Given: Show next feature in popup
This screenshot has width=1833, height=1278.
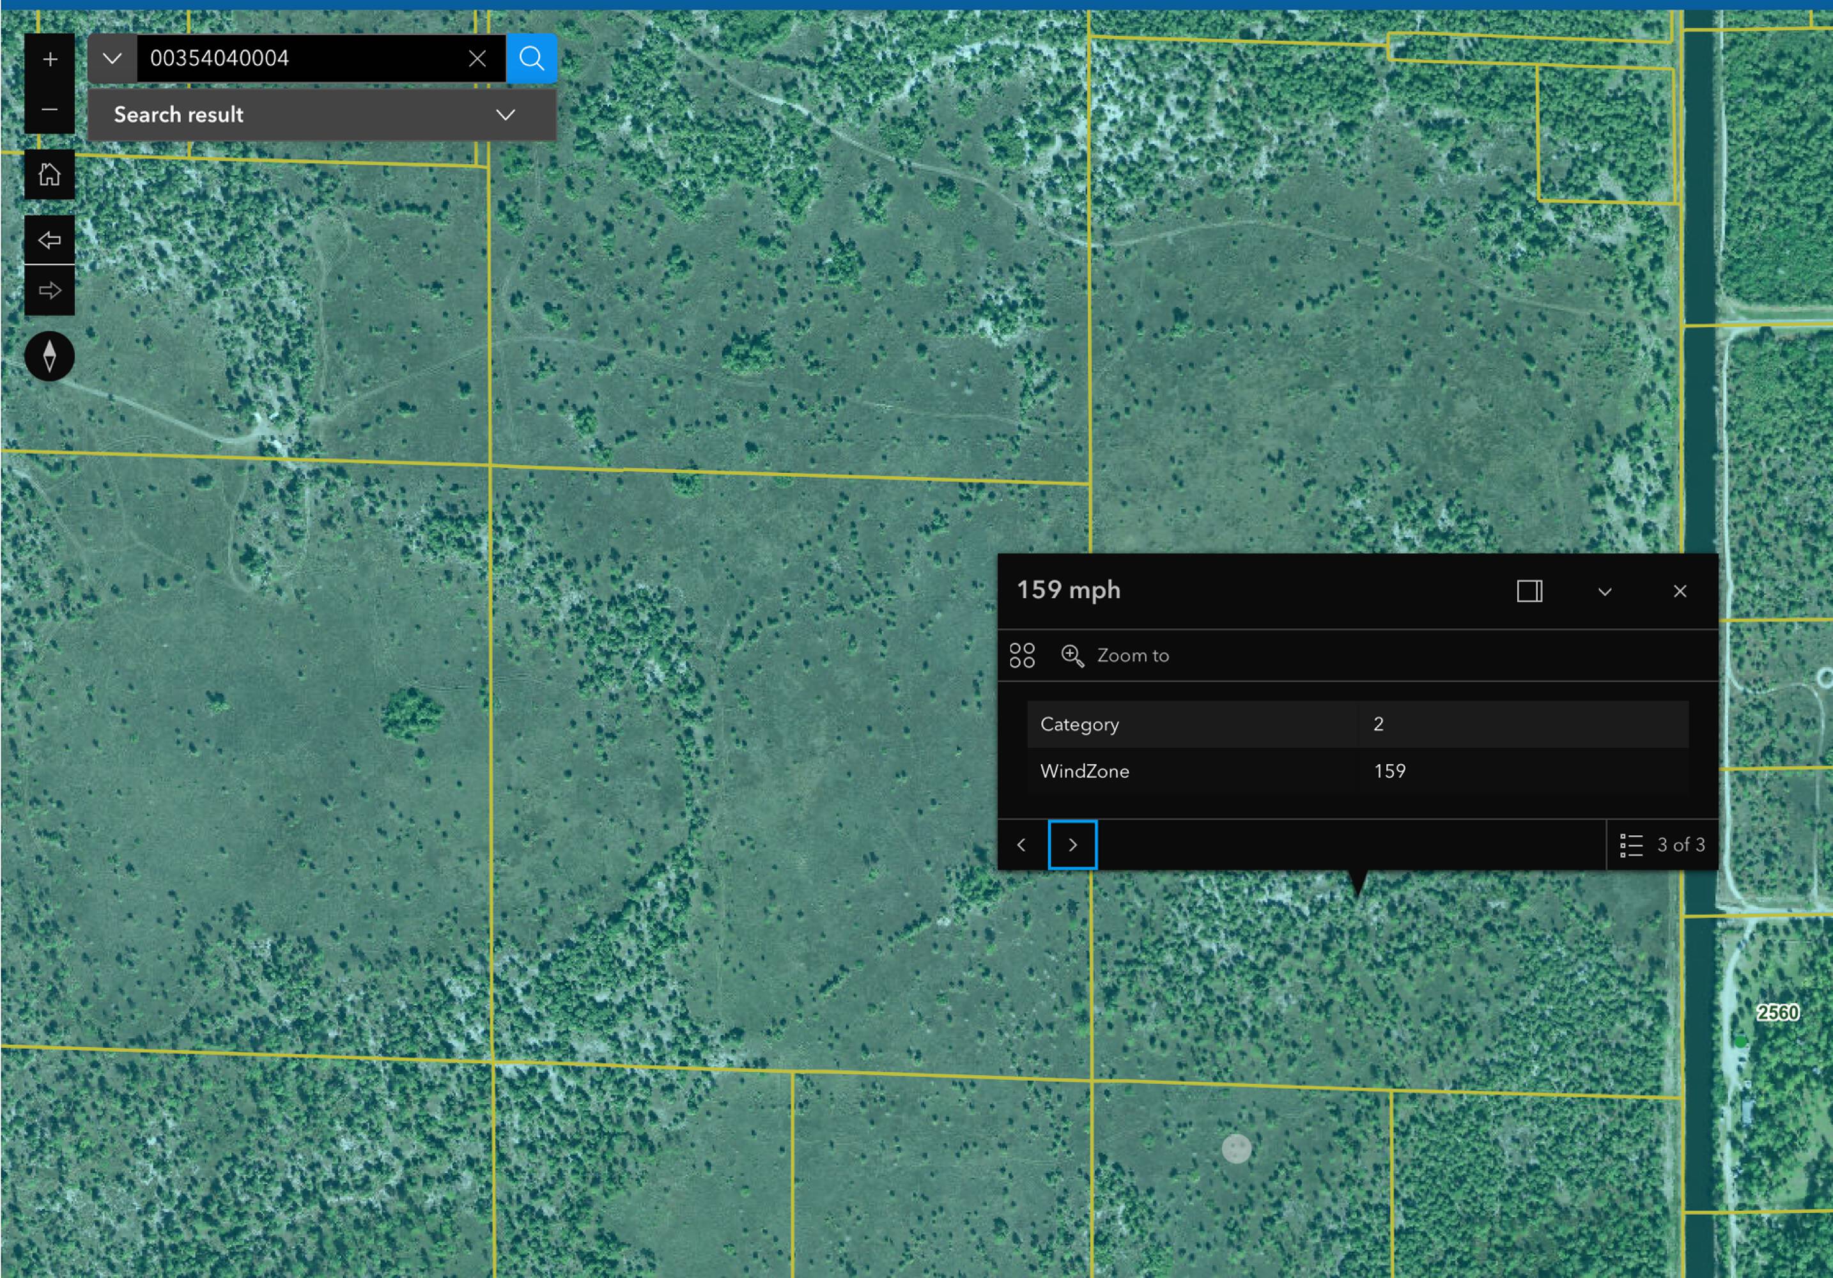Looking at the screenshot, I should point(1072,845).
